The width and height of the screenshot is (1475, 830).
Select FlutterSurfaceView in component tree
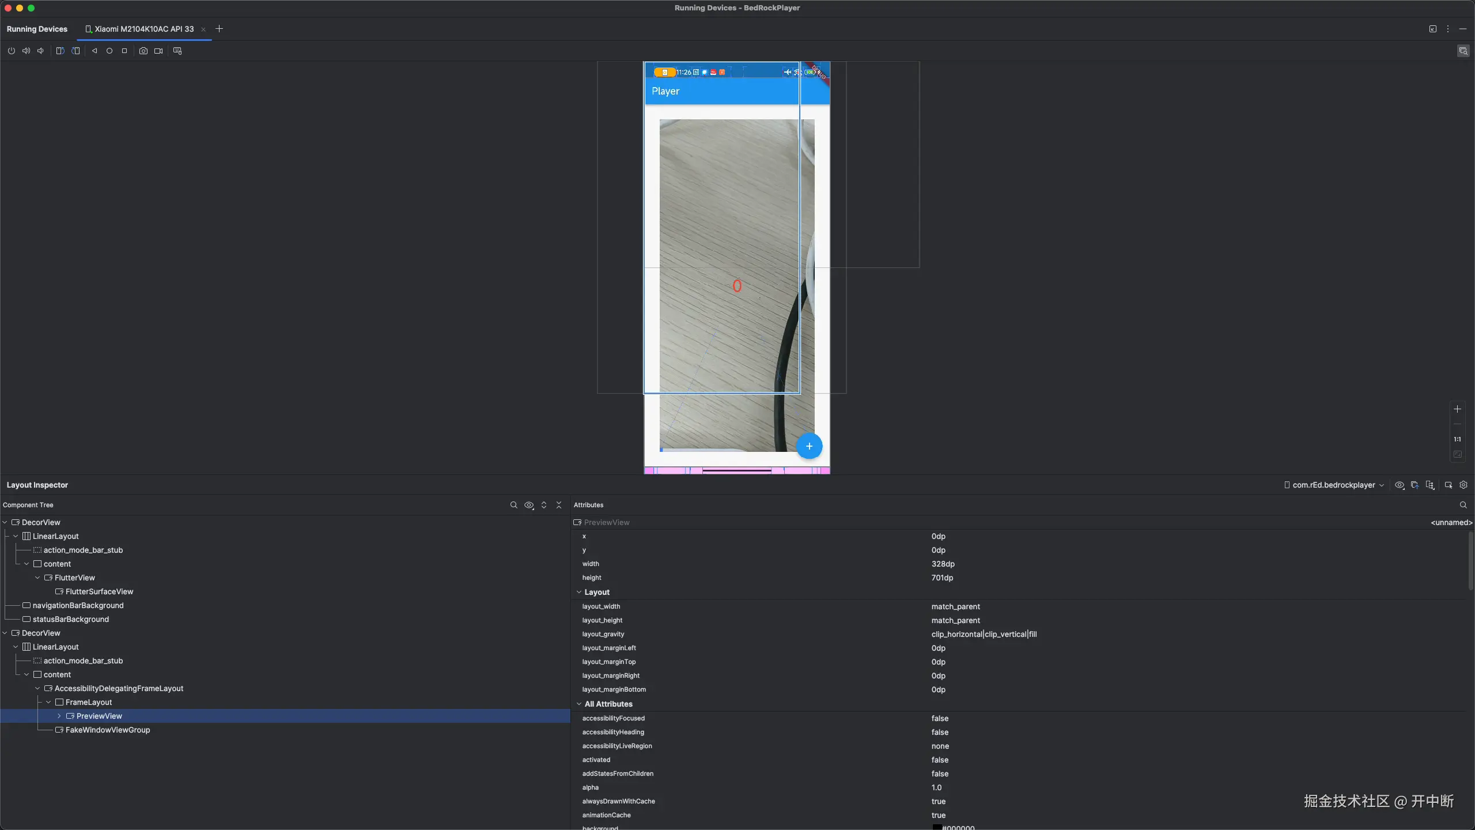click(x=99, y=591)
